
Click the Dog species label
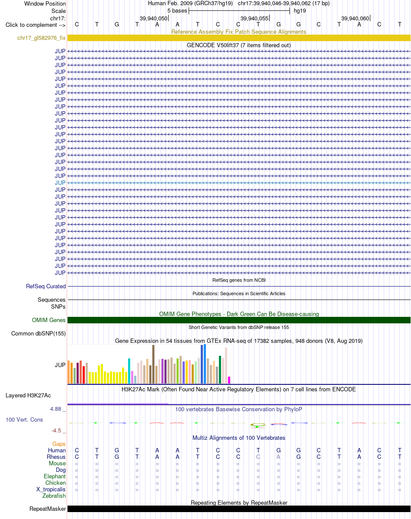pyautogui.click(x=61, y=470)
